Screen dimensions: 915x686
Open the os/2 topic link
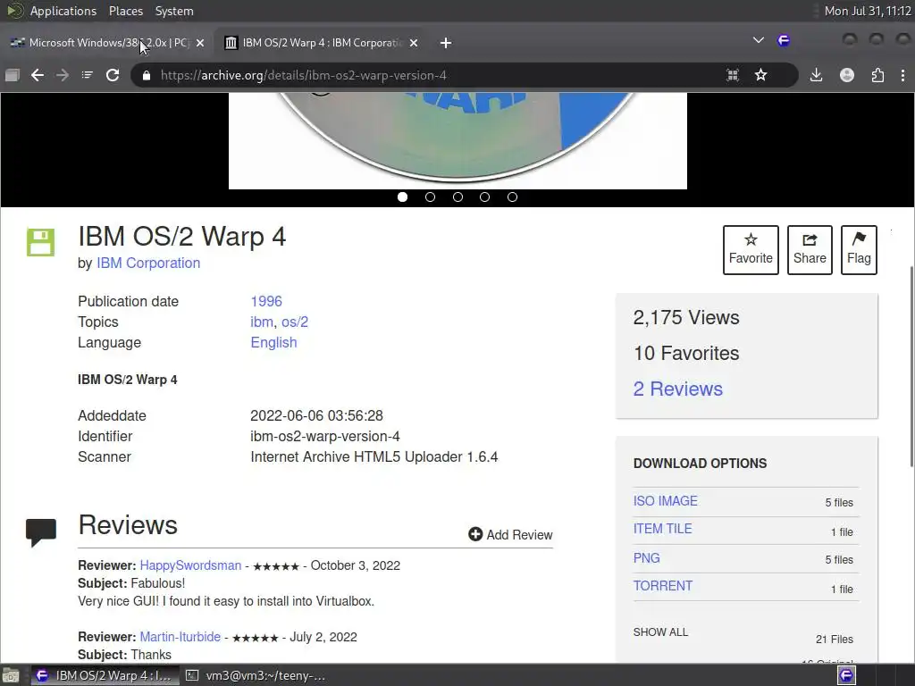(x=295, y=322)
